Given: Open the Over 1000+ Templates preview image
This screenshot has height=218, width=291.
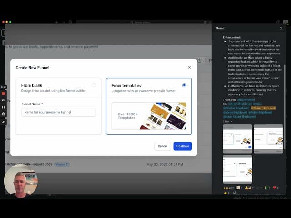Looking at the screenshot, I should tap(149, 116).
